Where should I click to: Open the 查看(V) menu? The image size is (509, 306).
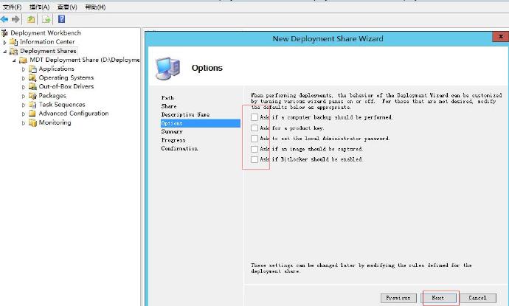click(67, 7)
